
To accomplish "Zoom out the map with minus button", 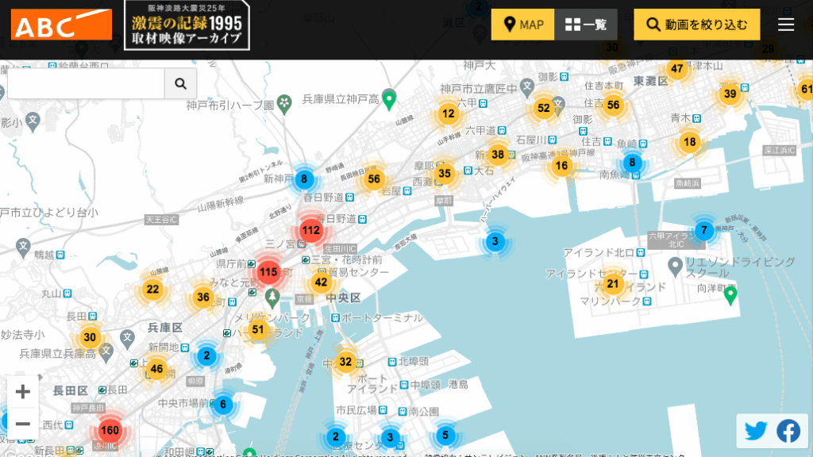I will pyautogui.click(x=23, y=424).
